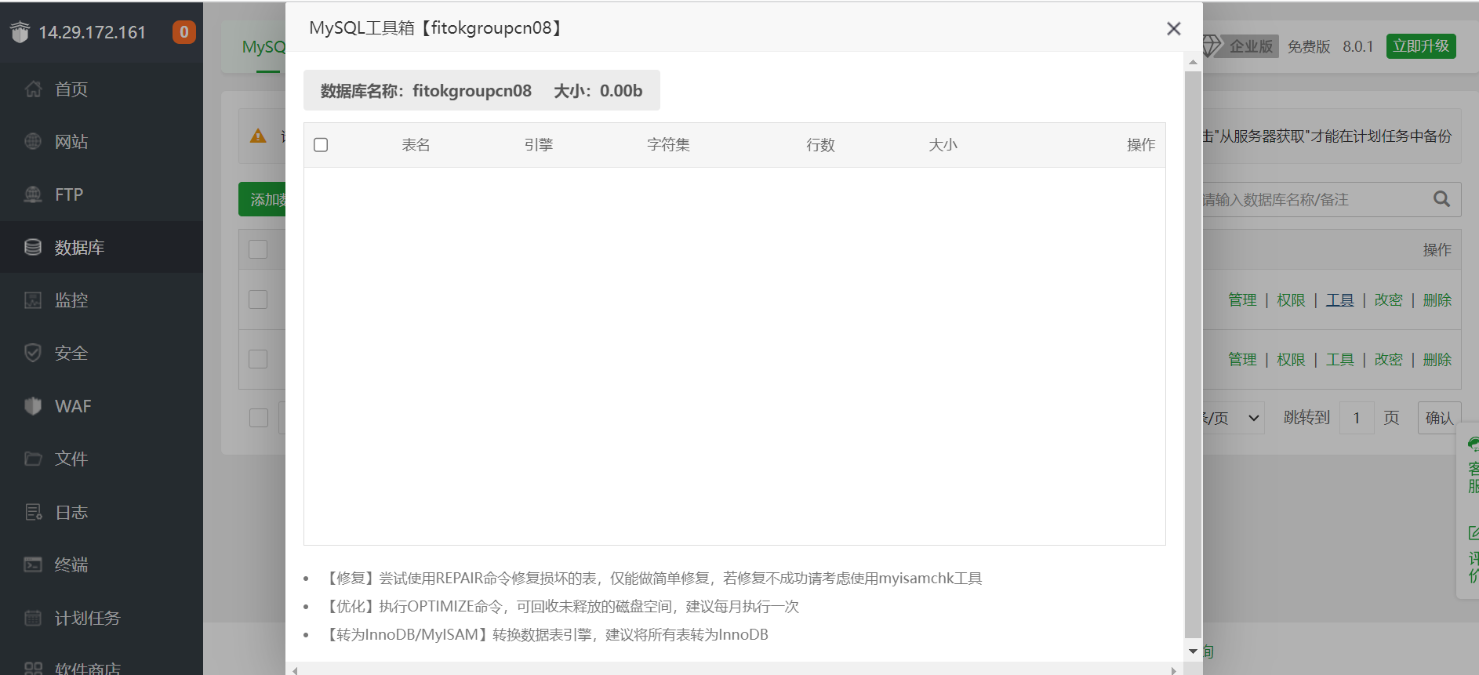Click 改密 link in second database row
This screenshot has height=675, width=1479.
[x=1388, y=360]
